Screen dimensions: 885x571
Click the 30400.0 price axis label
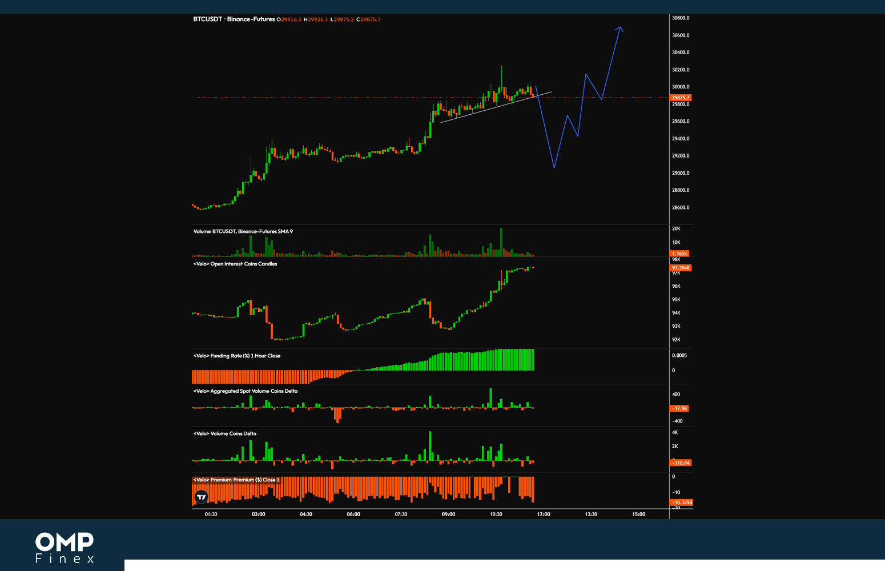681,53
